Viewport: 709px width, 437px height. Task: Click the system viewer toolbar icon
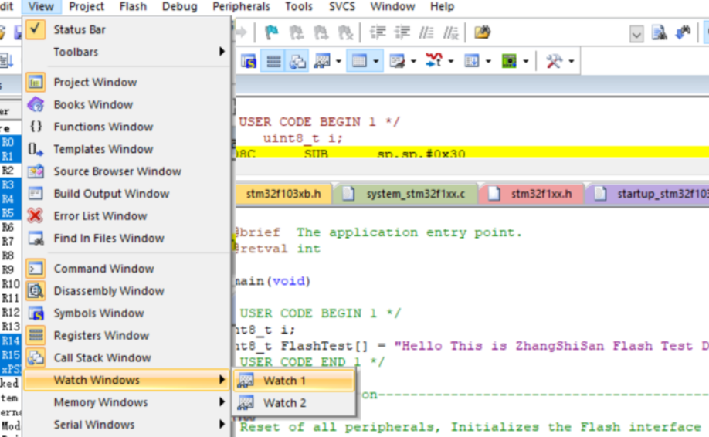click(x=509, y=60)
